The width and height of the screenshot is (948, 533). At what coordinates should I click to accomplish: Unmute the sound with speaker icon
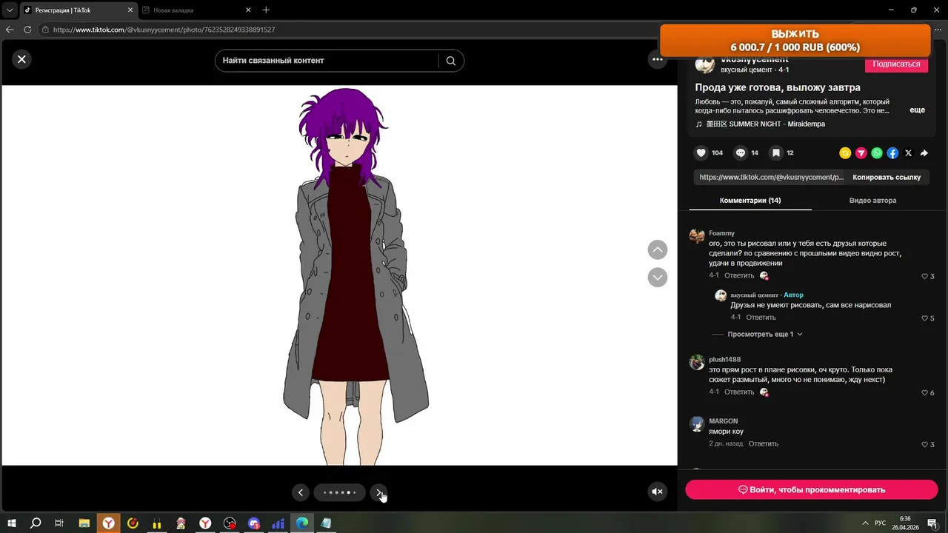(657, 492)
